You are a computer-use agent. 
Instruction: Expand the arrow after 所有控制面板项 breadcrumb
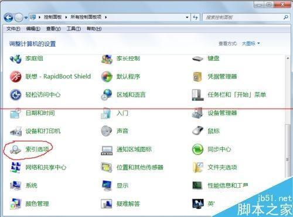tap(105, 18)
